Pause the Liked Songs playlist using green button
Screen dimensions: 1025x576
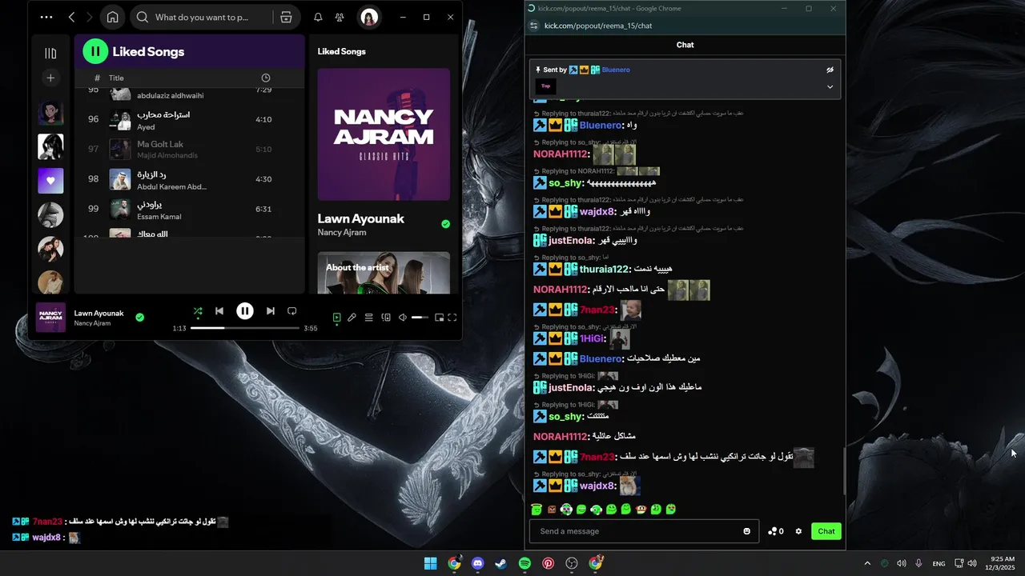[x=95, y=52]
